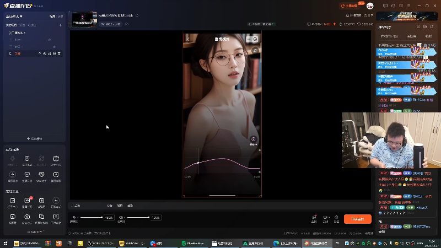Open OBS from the Windows taskbar
The image size is (441, 248).
101,243
